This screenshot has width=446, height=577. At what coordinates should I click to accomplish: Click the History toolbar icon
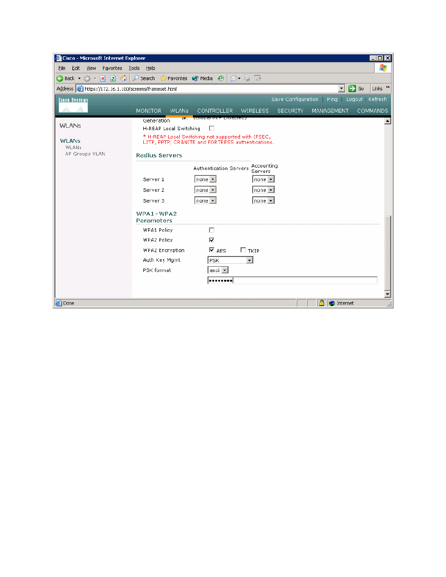(x=221, y=78)
